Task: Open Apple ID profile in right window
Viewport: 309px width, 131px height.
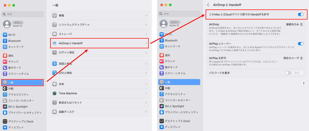Action: 170,24
